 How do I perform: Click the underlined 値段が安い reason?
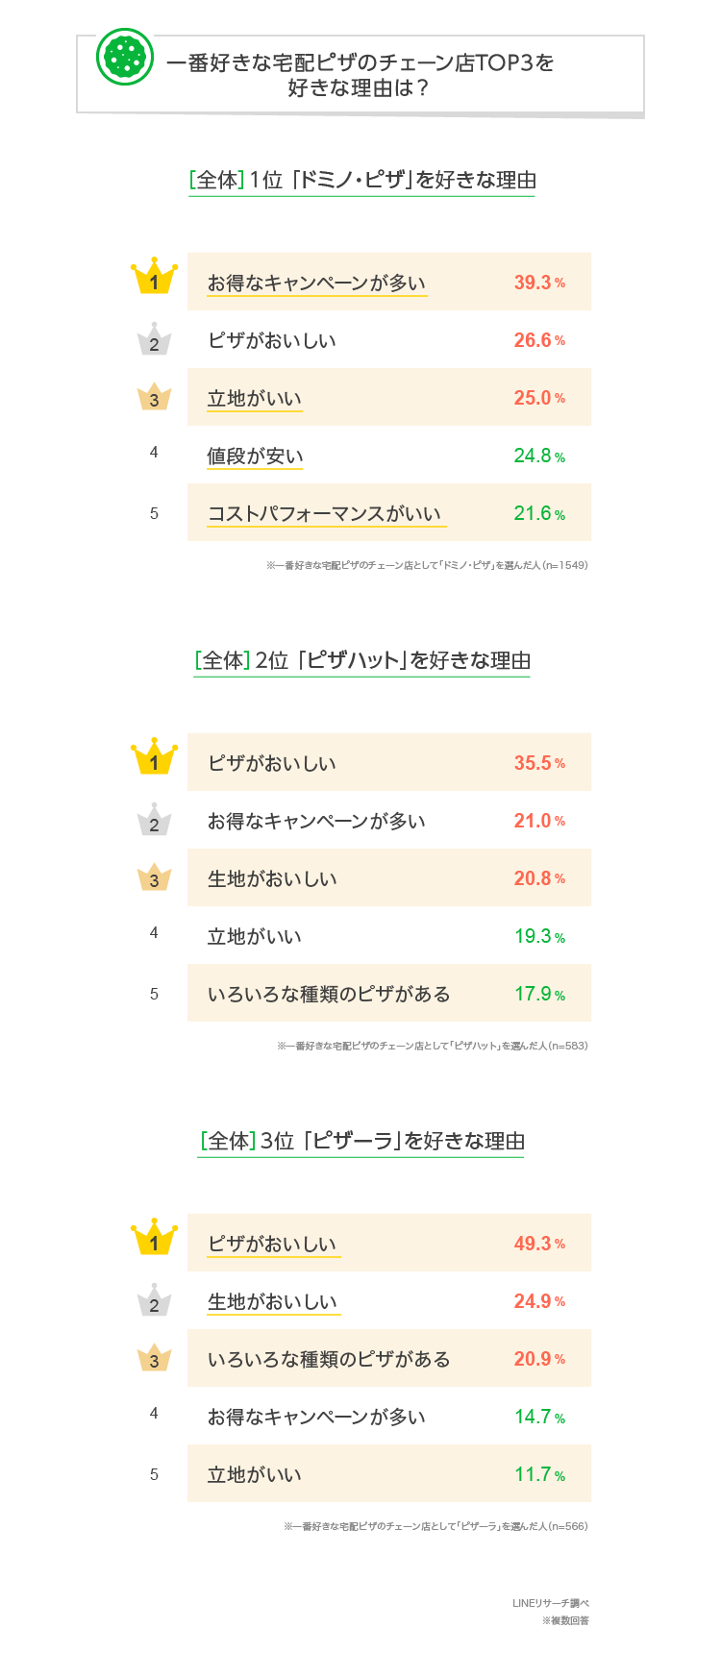coord(255,456)
